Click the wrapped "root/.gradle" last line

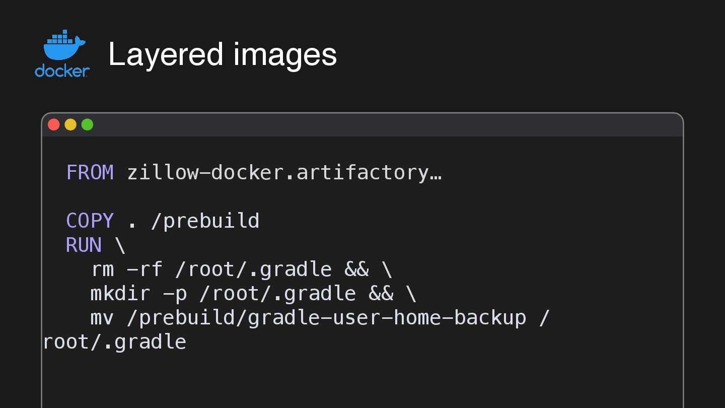(115, 342)
